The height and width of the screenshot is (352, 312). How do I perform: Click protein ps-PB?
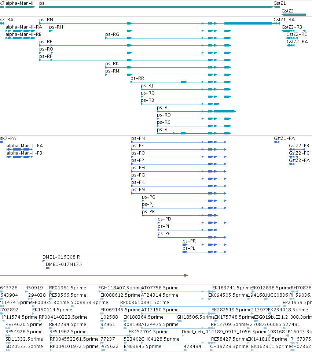(x=148, y=212)
